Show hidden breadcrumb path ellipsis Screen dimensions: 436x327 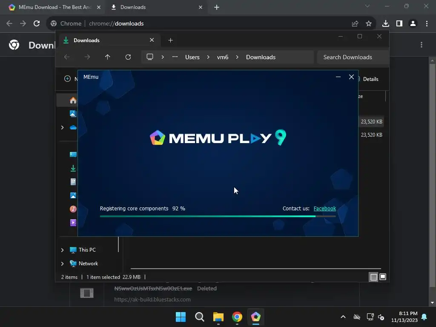(175, 57)
